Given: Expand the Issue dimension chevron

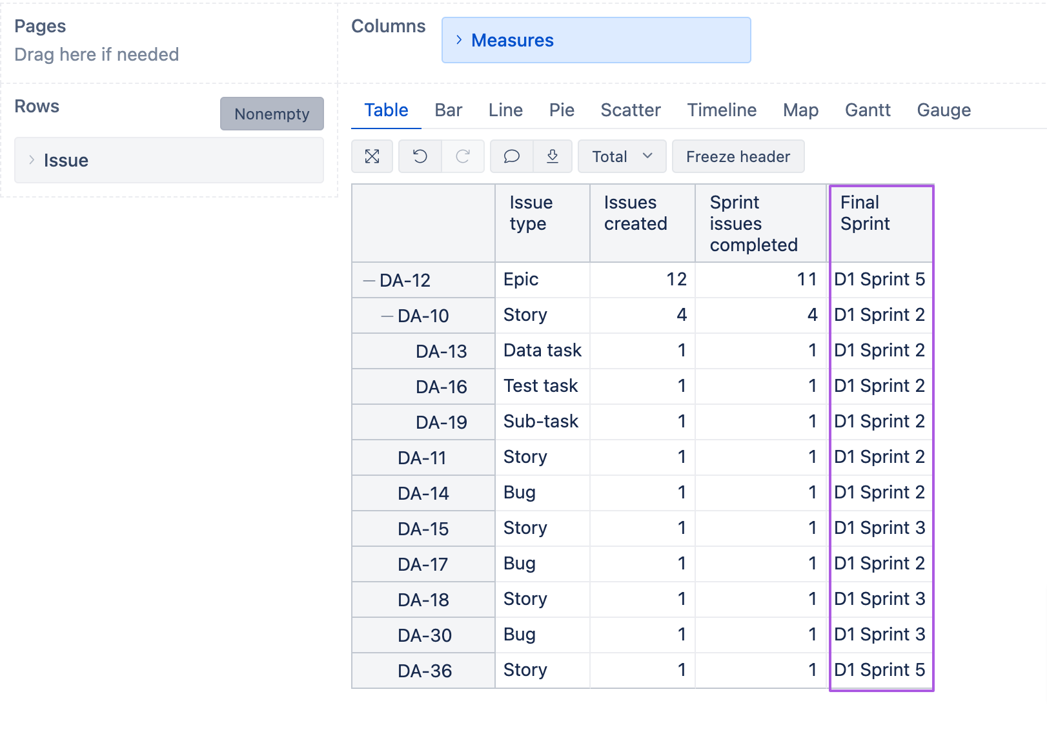Looking at the screenshot, I should [31, 160].
